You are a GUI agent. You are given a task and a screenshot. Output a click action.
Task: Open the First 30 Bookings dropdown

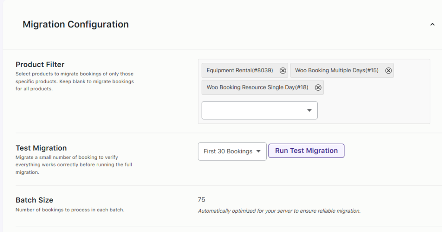tap(232, 152)
